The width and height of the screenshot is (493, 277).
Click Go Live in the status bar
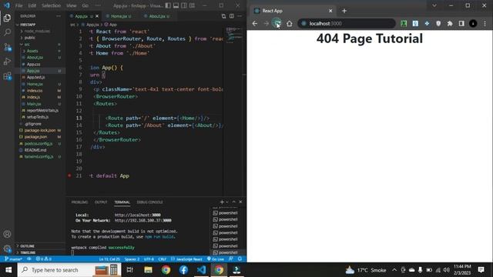click(x=216, y=259)
